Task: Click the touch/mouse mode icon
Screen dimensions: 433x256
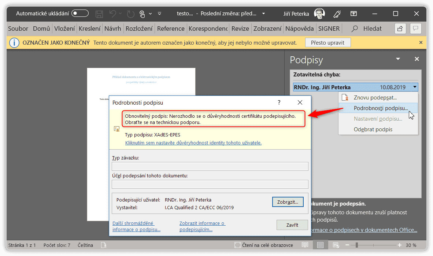Action: tap(142, 14)
